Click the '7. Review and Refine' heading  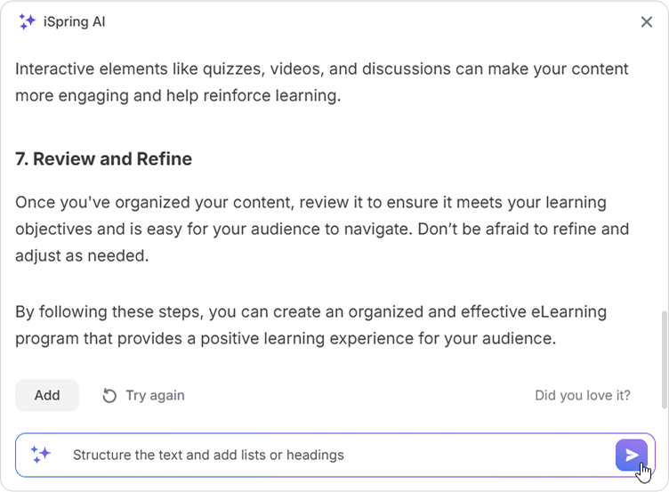pyautogui.click(x=103, y=159)
